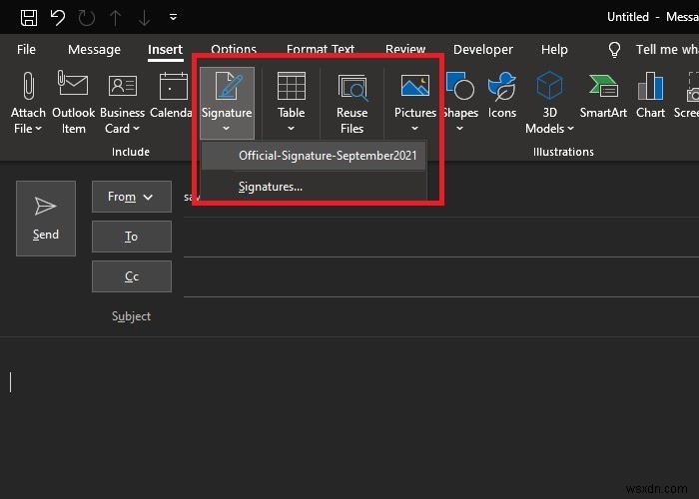Screen dimensions: 699x499
Task: Click the To recipients field
Action: pos(441,238)
